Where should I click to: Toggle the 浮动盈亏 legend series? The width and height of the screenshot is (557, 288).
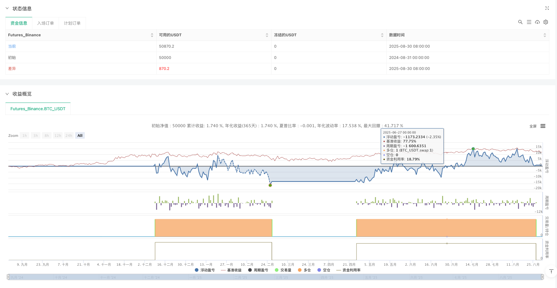205,270
